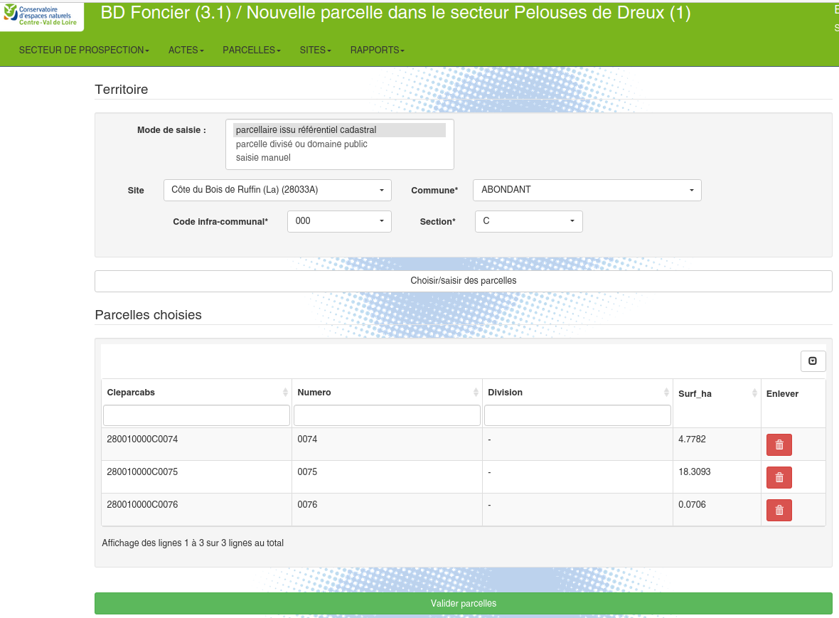Choose 'saisie manuel' entry mode

(263, 158)
